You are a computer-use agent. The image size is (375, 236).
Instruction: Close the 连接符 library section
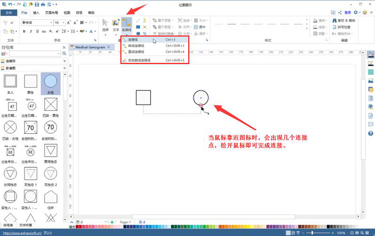tap(64, 61)
